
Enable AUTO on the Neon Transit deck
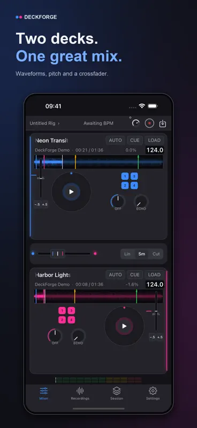pyautogui.click(x=115, y=140)
